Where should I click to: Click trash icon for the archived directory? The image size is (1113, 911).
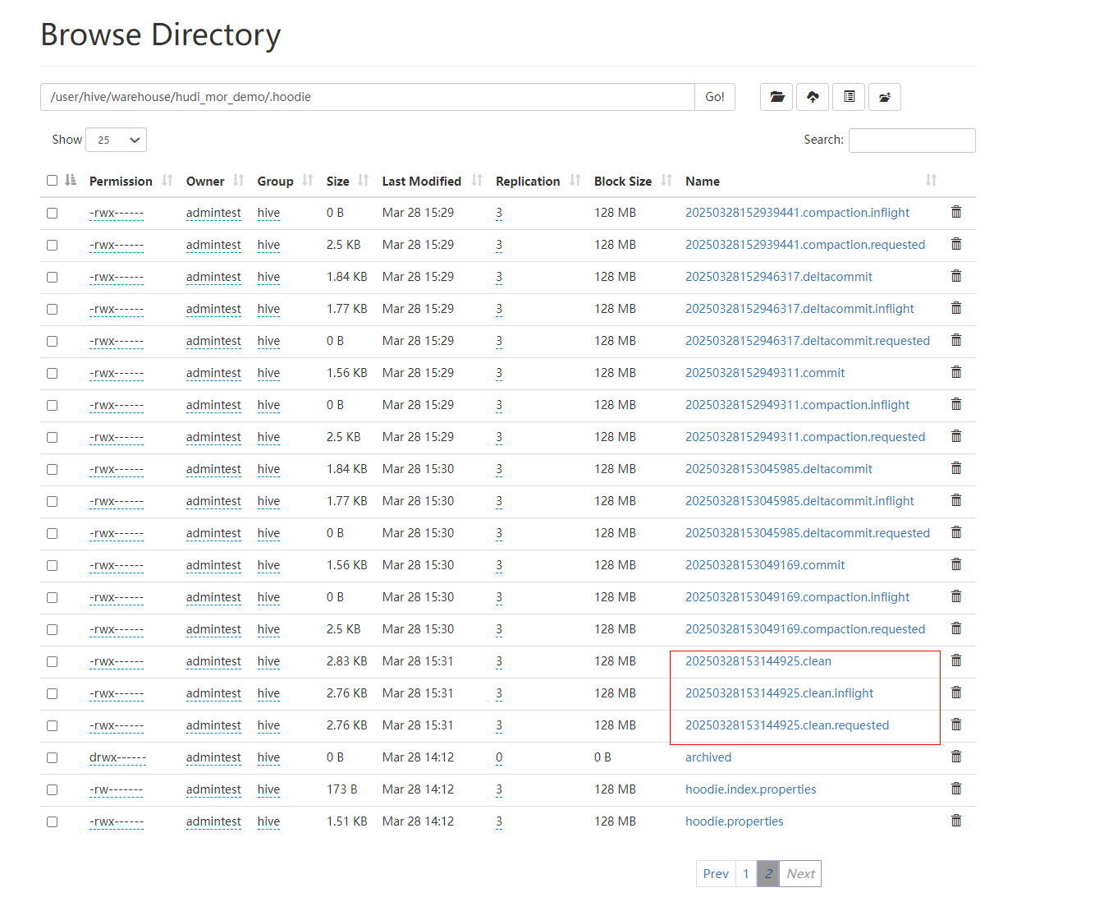(955, 757)
